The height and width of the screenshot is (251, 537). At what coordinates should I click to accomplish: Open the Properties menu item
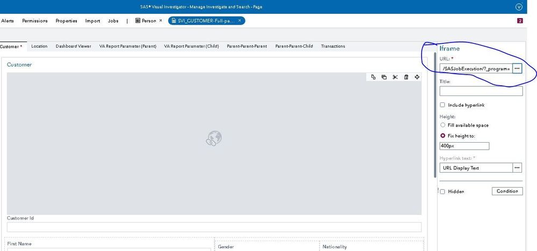[x=67, y=21]
